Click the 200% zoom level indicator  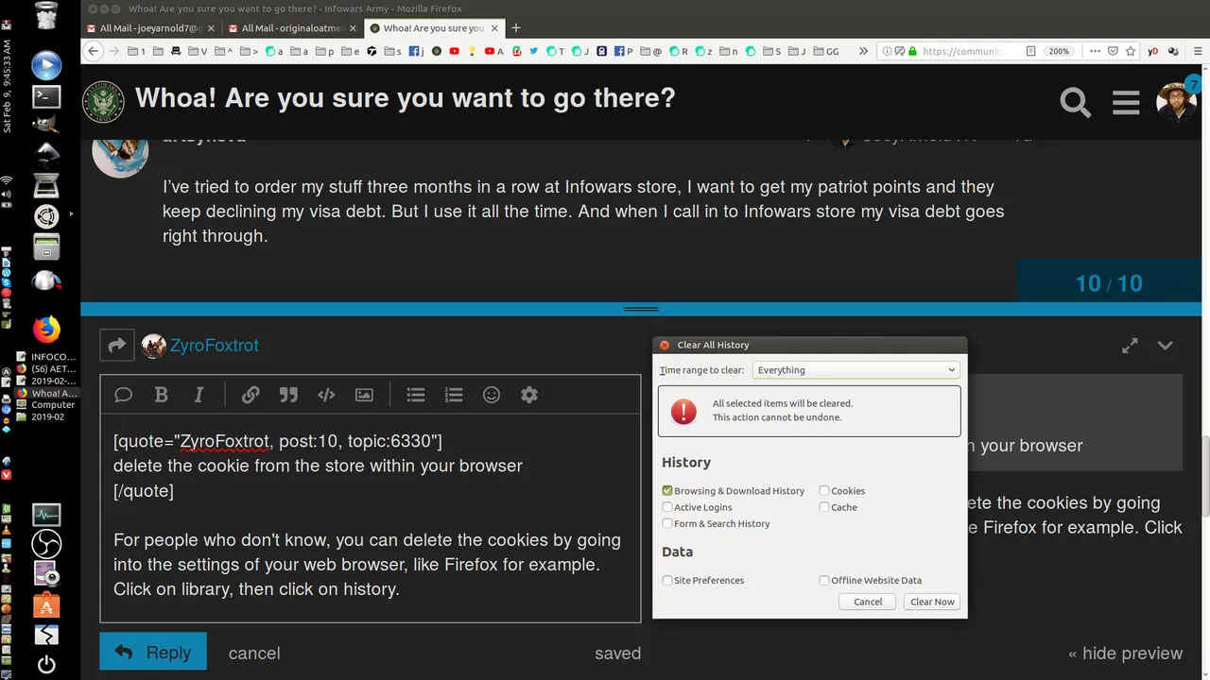tap(1059, 52)
